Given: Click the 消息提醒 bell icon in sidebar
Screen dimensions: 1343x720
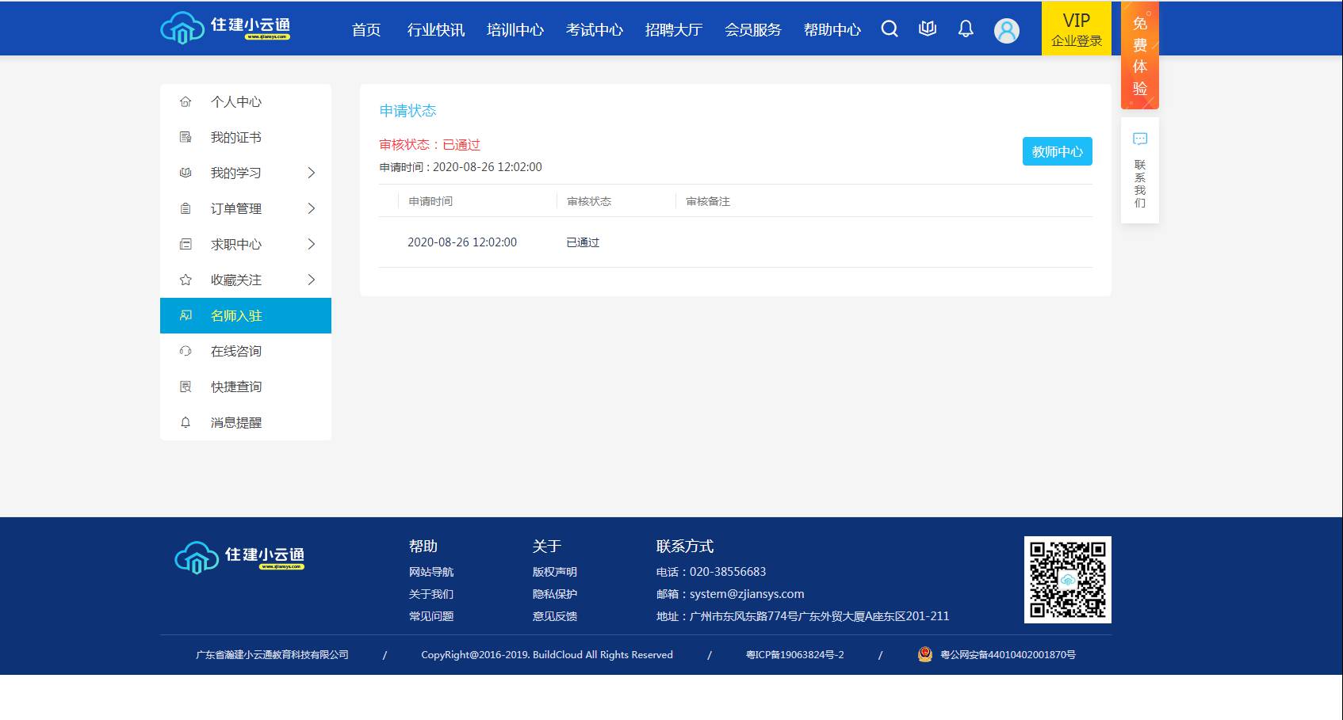Looking at the screenshot, I should coord(186,421).
